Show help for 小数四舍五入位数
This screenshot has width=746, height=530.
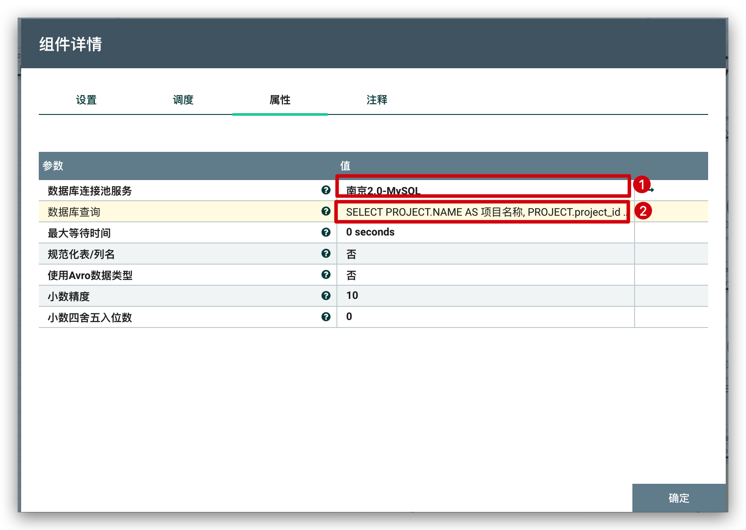(326, 317)
